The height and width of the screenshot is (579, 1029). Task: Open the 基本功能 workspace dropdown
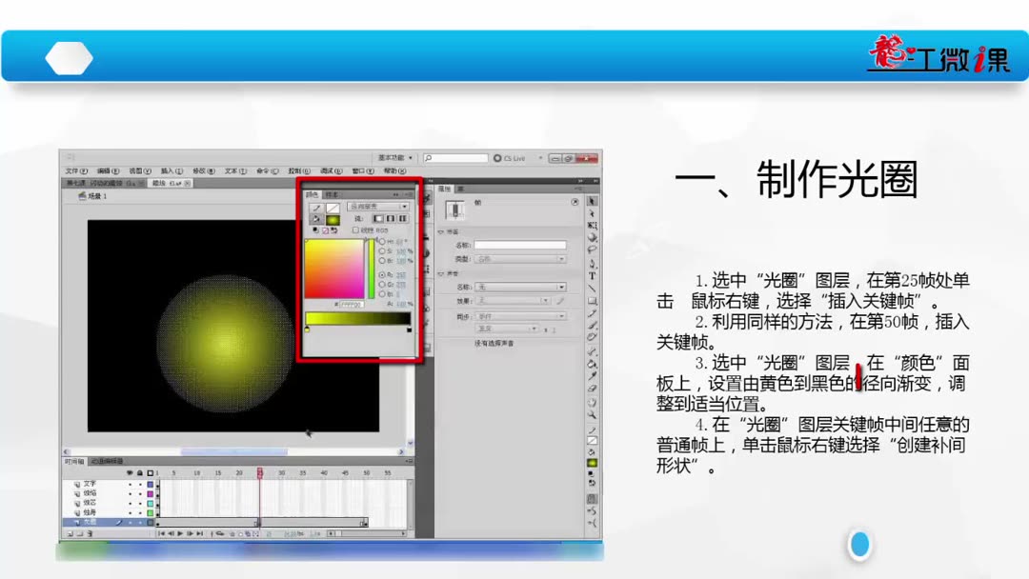[x=395, y=158]
